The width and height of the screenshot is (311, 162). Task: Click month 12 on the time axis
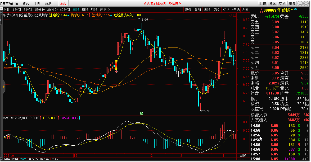tap(75, 155)
